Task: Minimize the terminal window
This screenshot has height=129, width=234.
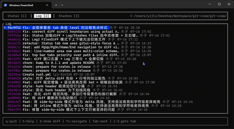Action: (x=210, y=4)
